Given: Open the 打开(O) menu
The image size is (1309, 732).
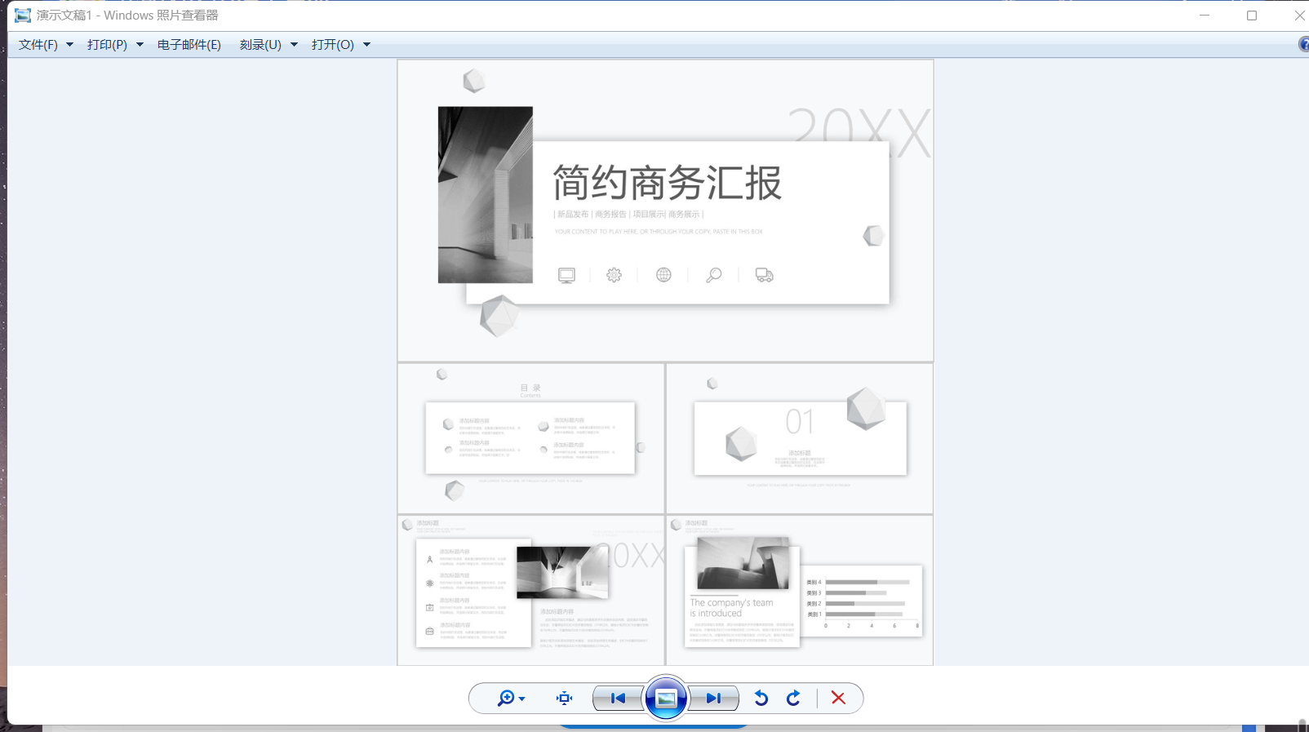Looking at the screenshot, I should click(333, 45).
